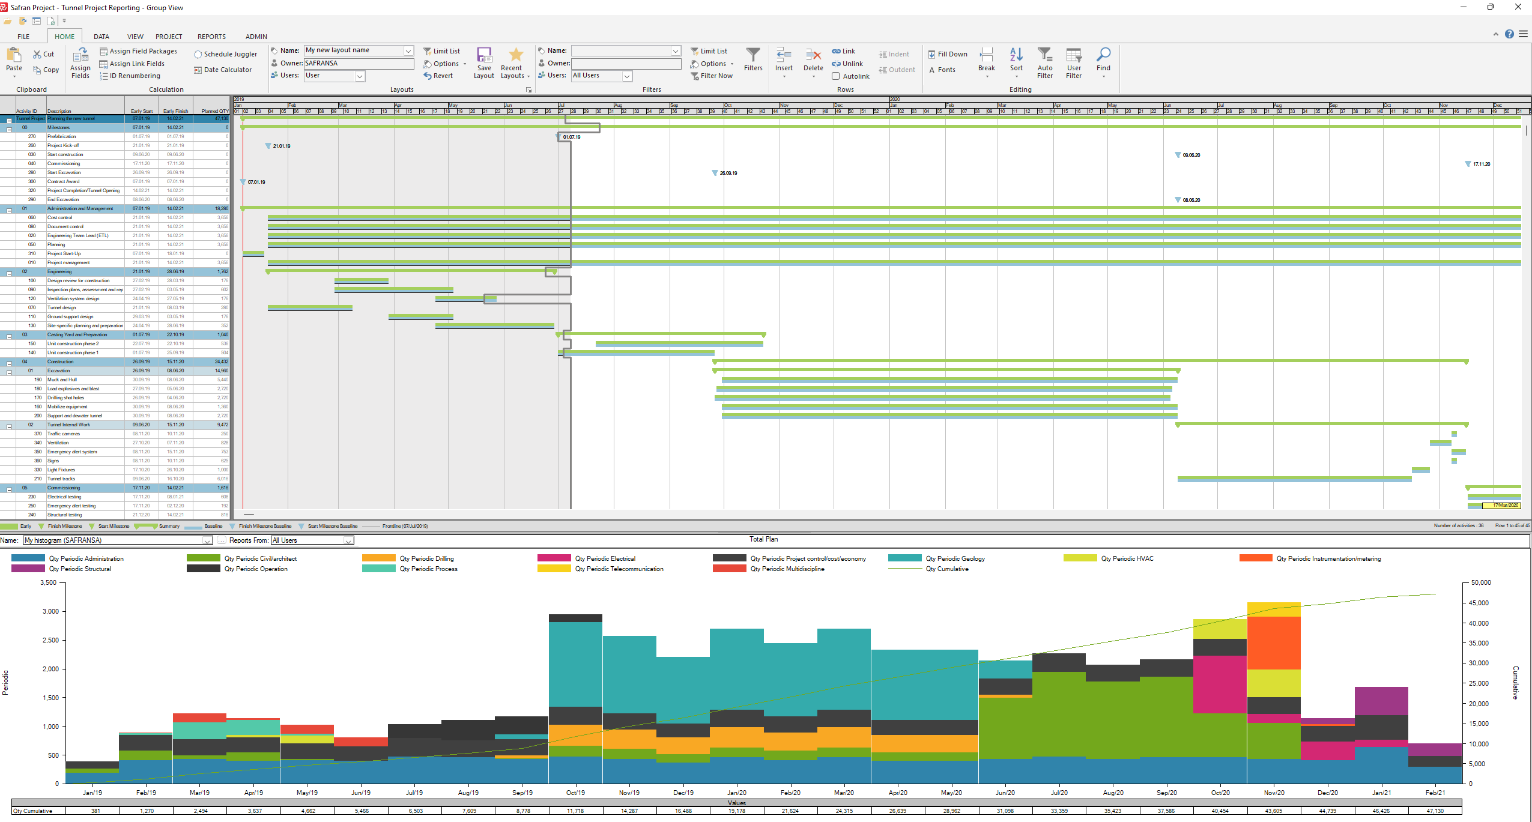This screenshot has height=822, width=1532.
Task: Click Limit List in Layouts group
Action: tap(441, 51)
